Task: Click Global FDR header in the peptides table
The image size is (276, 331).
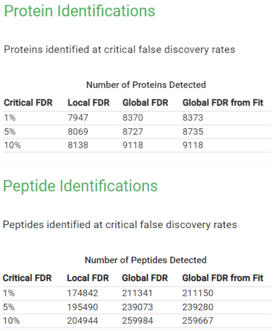Action: click(145, 278)
